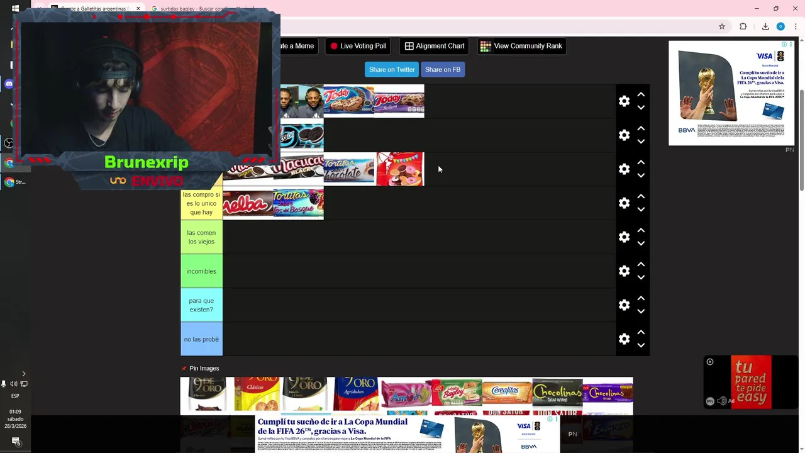Viewport: 805px width, 453px height.
Task: Click the Toddy Rellena cookie image
Action: 399,101
